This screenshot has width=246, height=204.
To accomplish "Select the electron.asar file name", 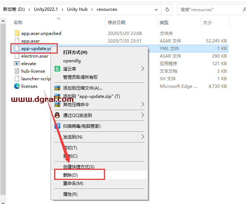I will (x=35, y=56).
